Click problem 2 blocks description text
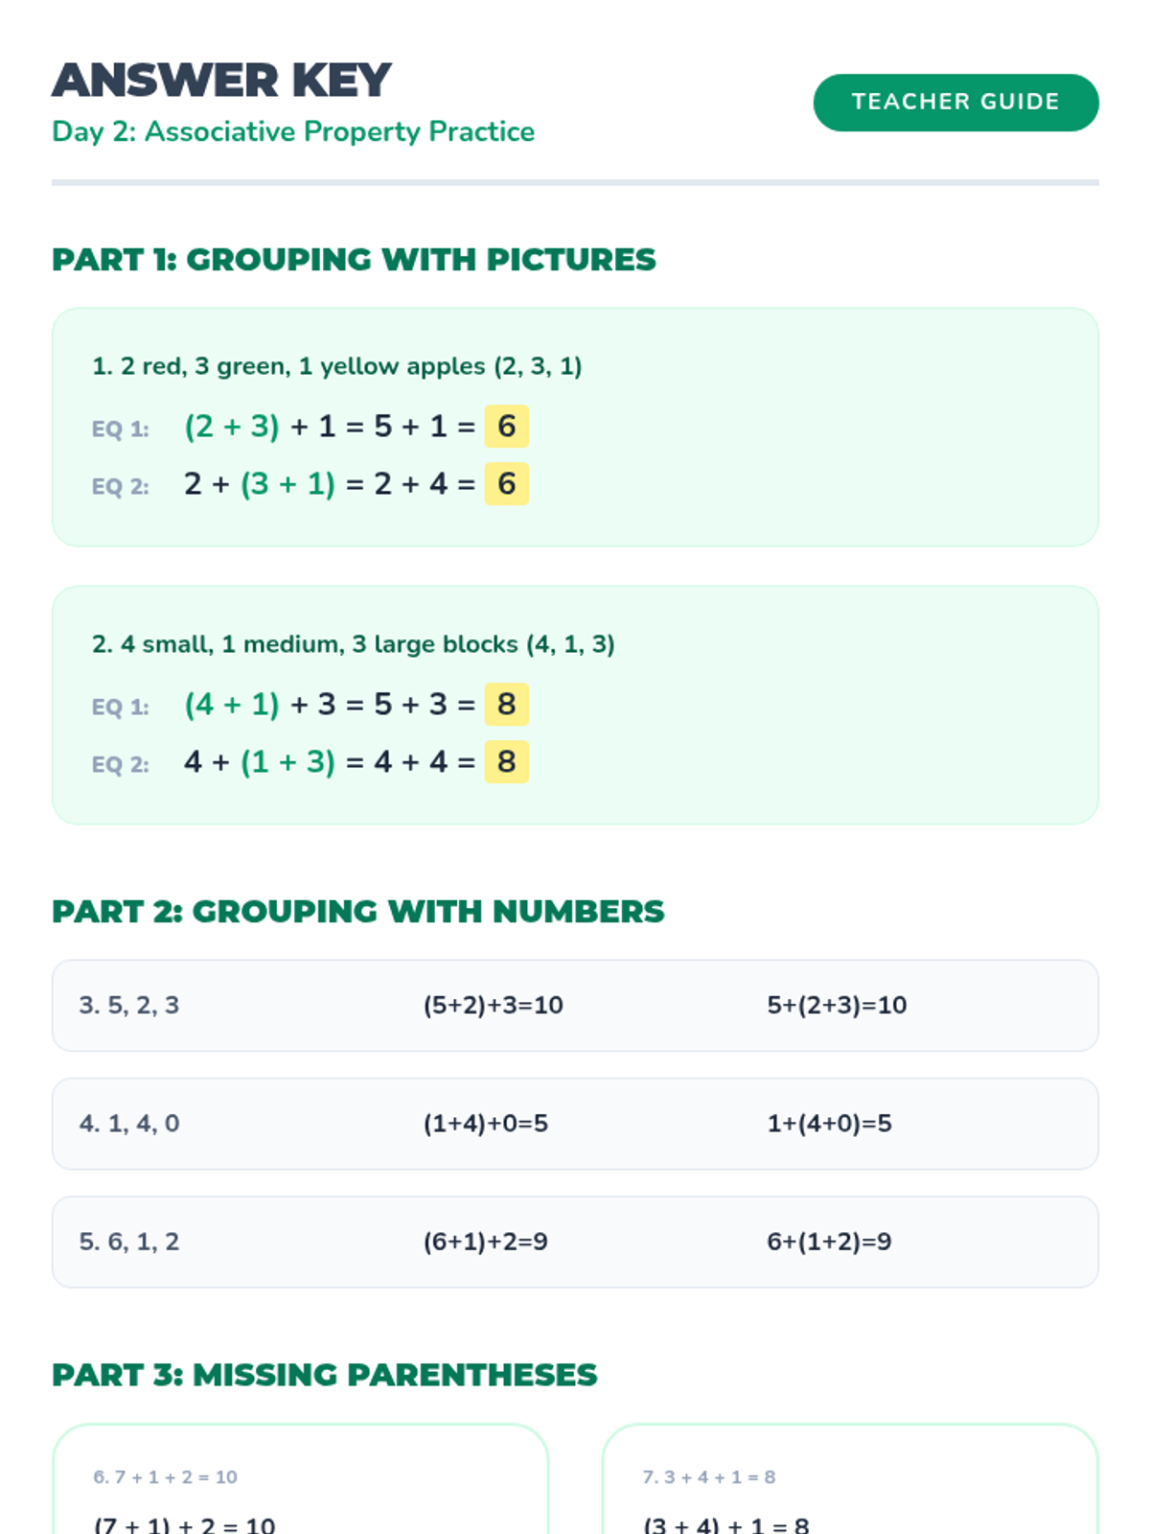This screenshot has height=1534, width=1150. point(353,644)
